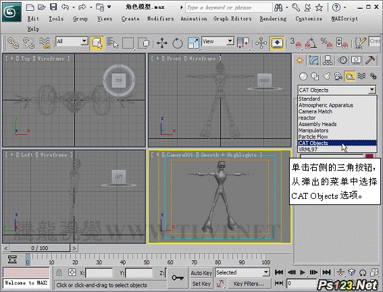Open the Graph Editors menu
The width and height of the screenshot is (383, 292).
pyautogui.click(x=232, y=18)
